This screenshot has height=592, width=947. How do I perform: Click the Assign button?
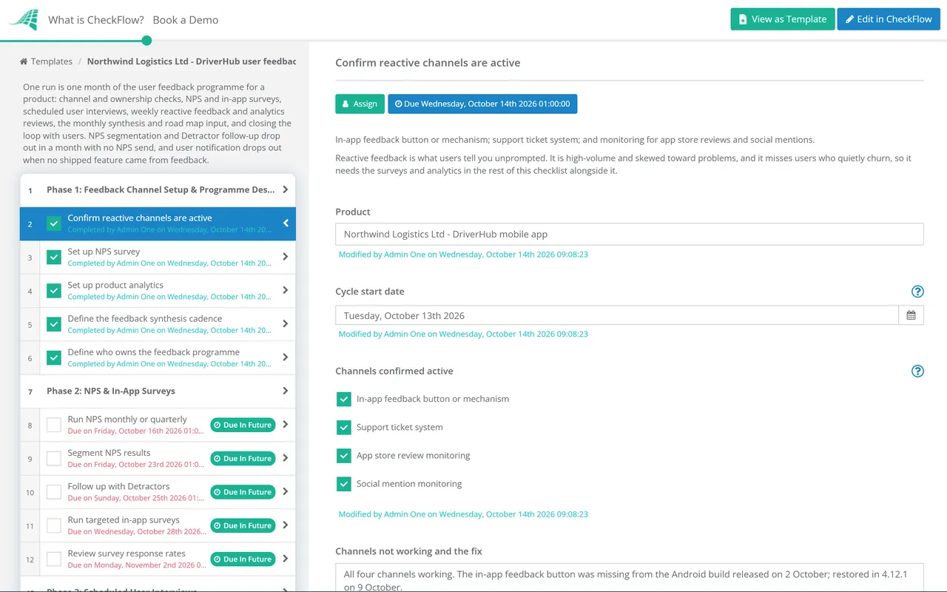point(360,104)
